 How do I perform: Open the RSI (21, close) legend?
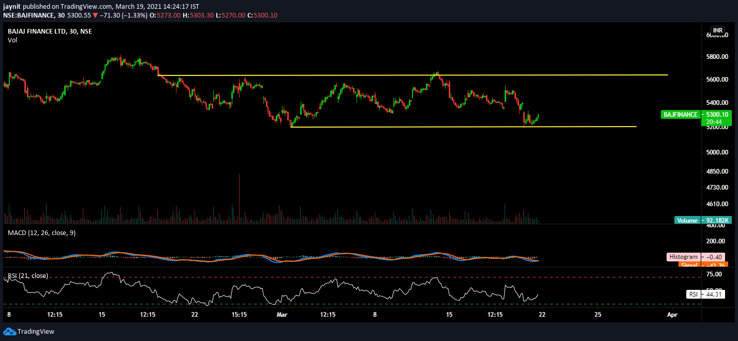pyautogui.click(x=28, y=275)
